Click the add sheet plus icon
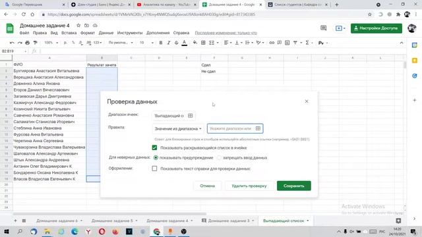422x237 pixels. [15, 221]
